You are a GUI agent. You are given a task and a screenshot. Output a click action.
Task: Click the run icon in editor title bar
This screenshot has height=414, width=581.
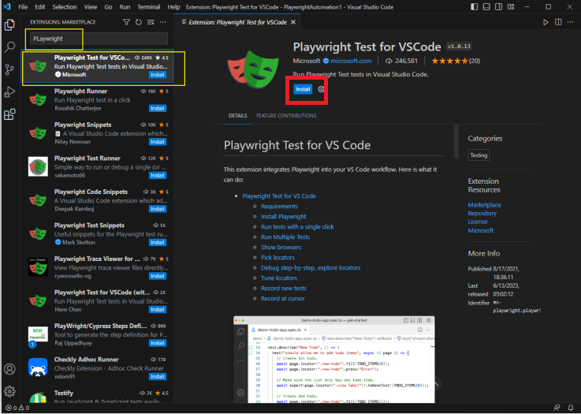[x=546, y=22]
